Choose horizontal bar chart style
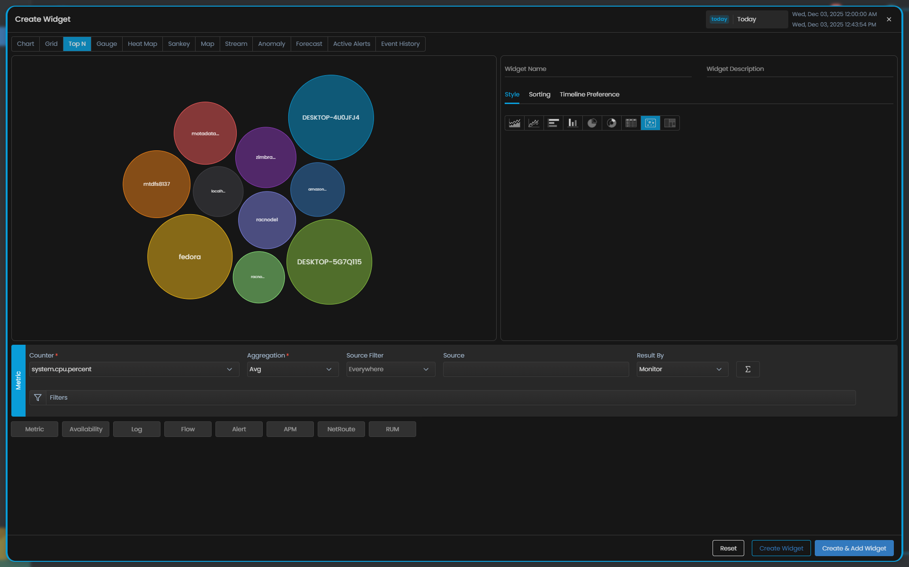 [553, 123]
